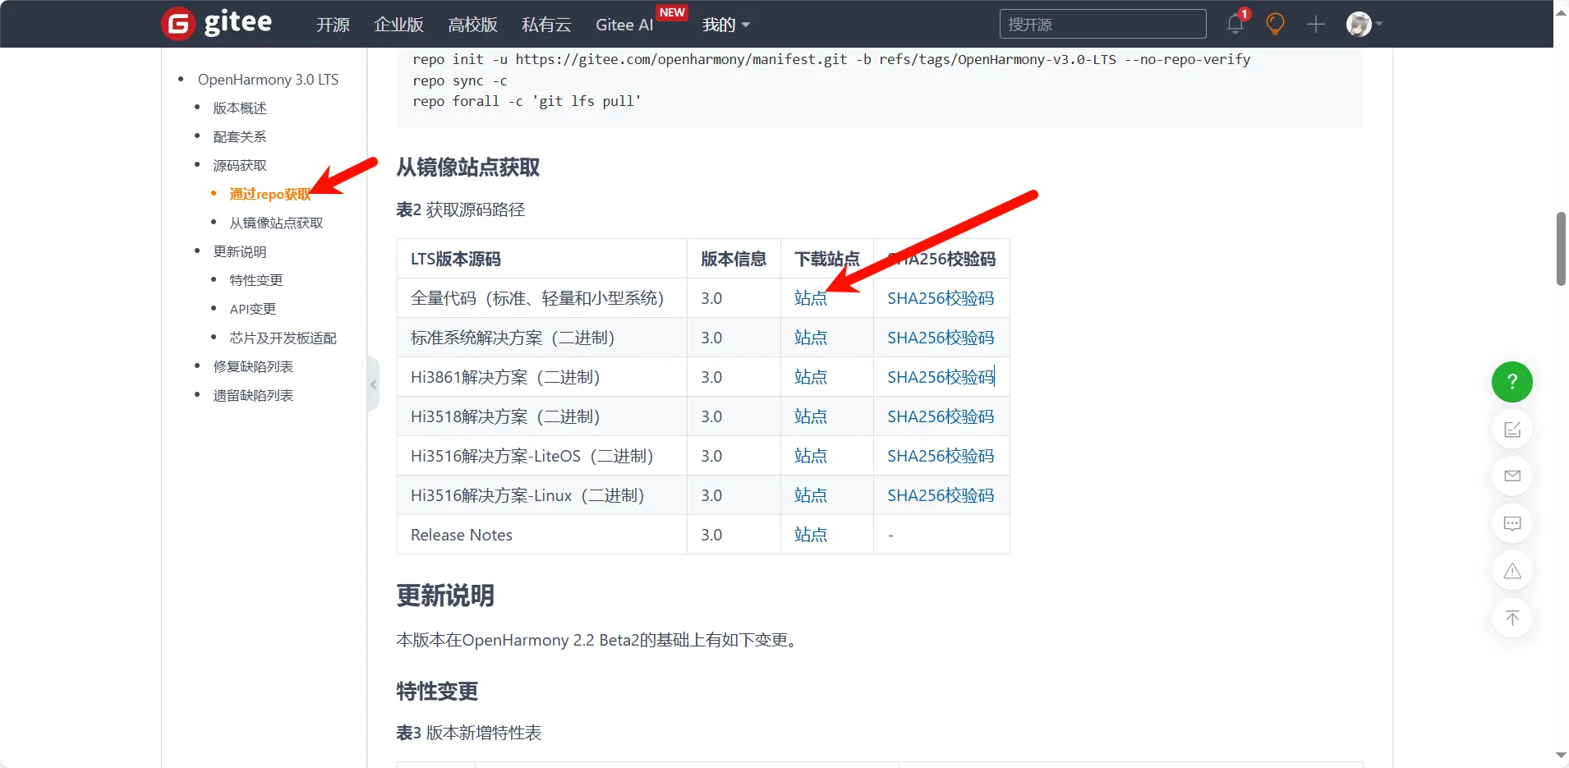Viewport: 1569px width, 768px height.
Task: Click the floating chat comment icon
Action: (1511, 524)
